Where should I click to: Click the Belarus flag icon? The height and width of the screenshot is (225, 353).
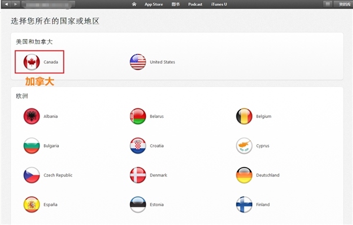[138, 117]
